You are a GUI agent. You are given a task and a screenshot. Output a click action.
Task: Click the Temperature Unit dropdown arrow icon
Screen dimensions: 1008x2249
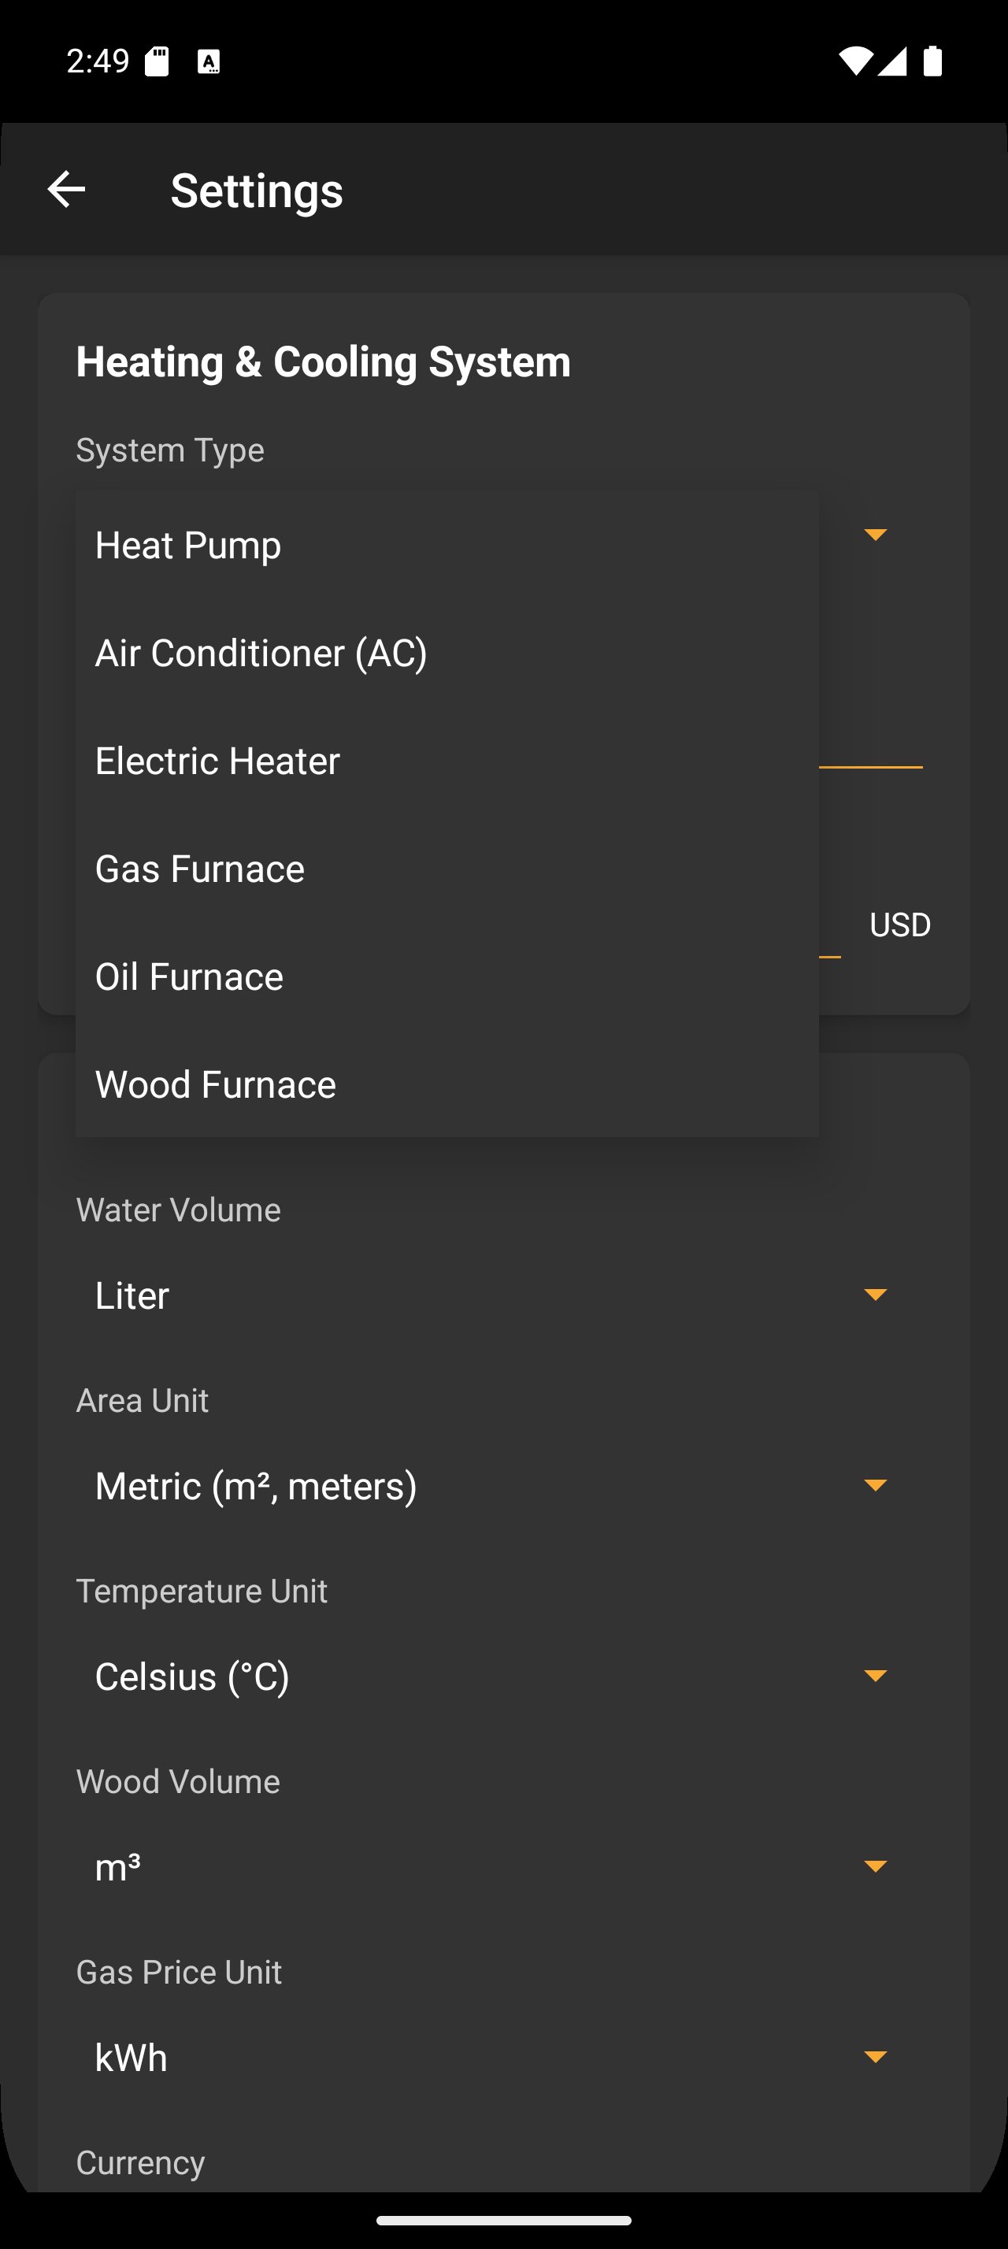pyautogui.click(x=876, y=1676)
